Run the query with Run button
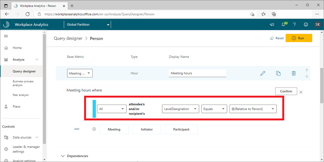Screen dimensions: 324x162 [x=299, y=38]
